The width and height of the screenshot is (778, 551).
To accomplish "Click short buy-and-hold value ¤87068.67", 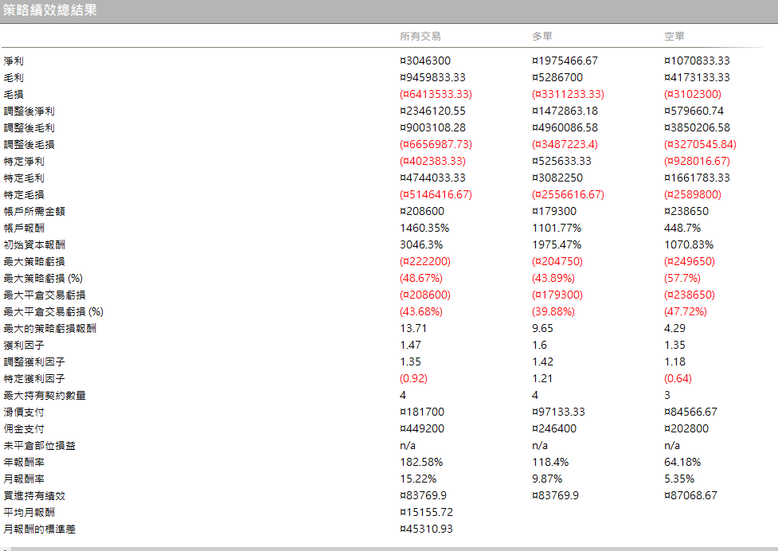I will [x=690, y=496].
